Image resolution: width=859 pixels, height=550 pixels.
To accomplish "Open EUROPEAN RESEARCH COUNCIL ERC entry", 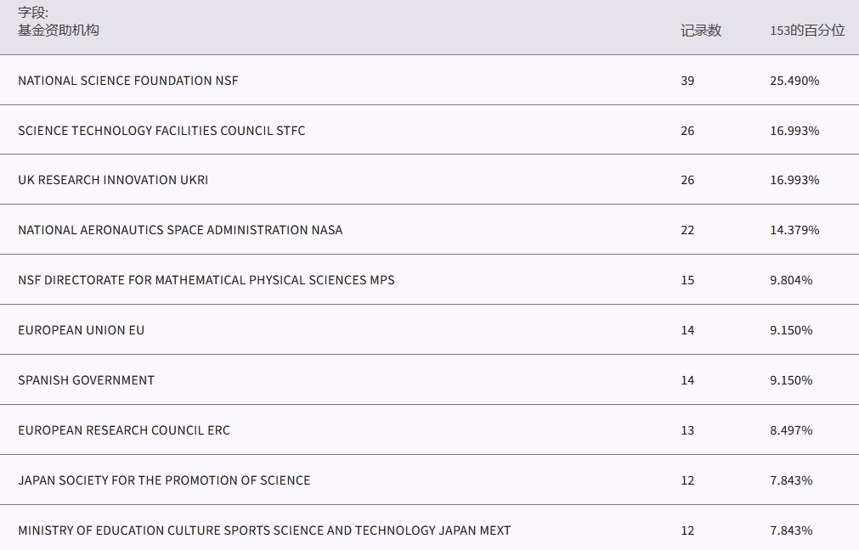I will click(124, 430).
